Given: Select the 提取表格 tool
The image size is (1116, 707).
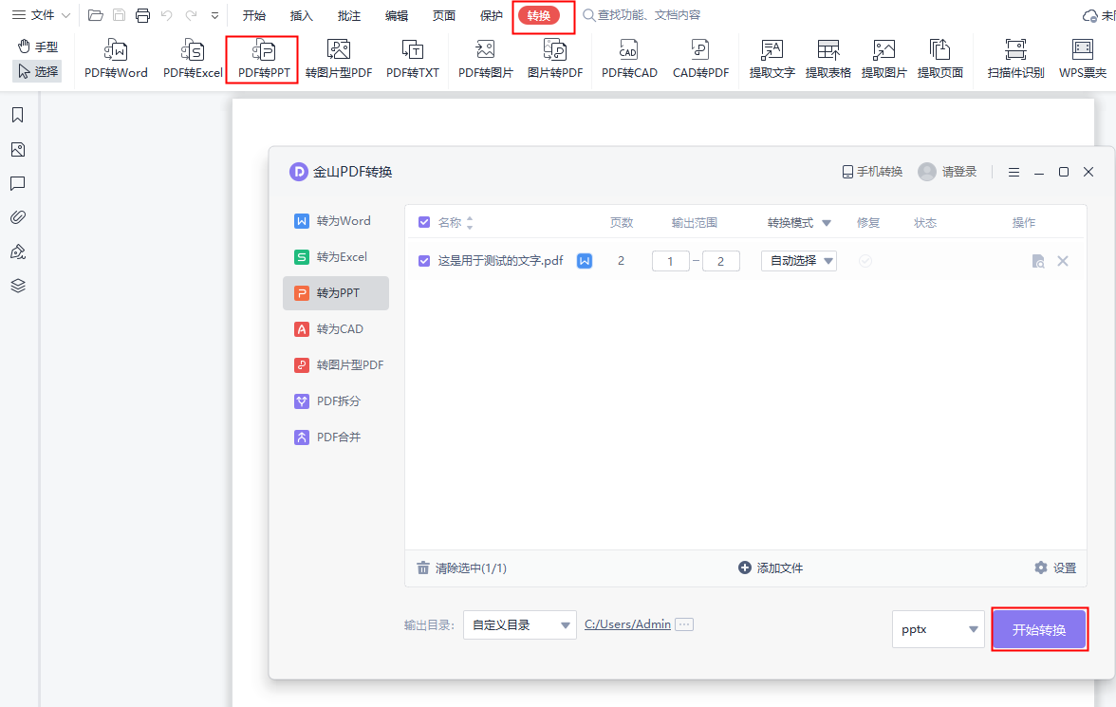Looking at the screenshot, I should [x=828, y=59].
